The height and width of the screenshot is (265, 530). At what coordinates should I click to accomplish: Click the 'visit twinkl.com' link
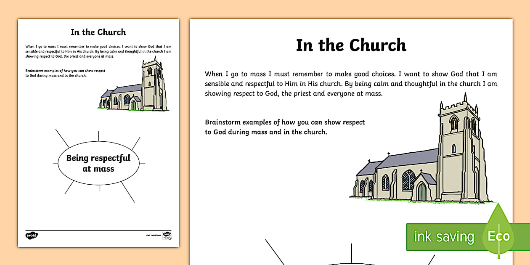pyautogui.click(x=154, y=235)
